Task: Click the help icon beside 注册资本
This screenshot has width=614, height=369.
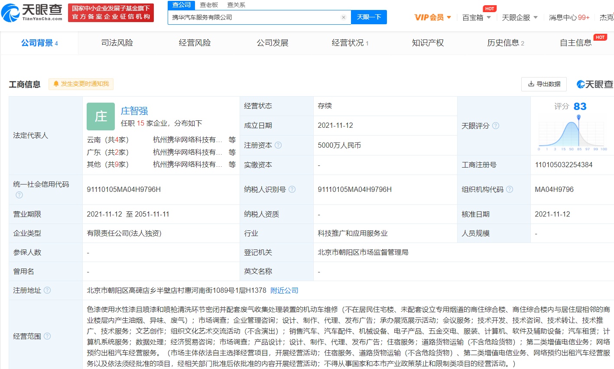Action: click(278, 145)
